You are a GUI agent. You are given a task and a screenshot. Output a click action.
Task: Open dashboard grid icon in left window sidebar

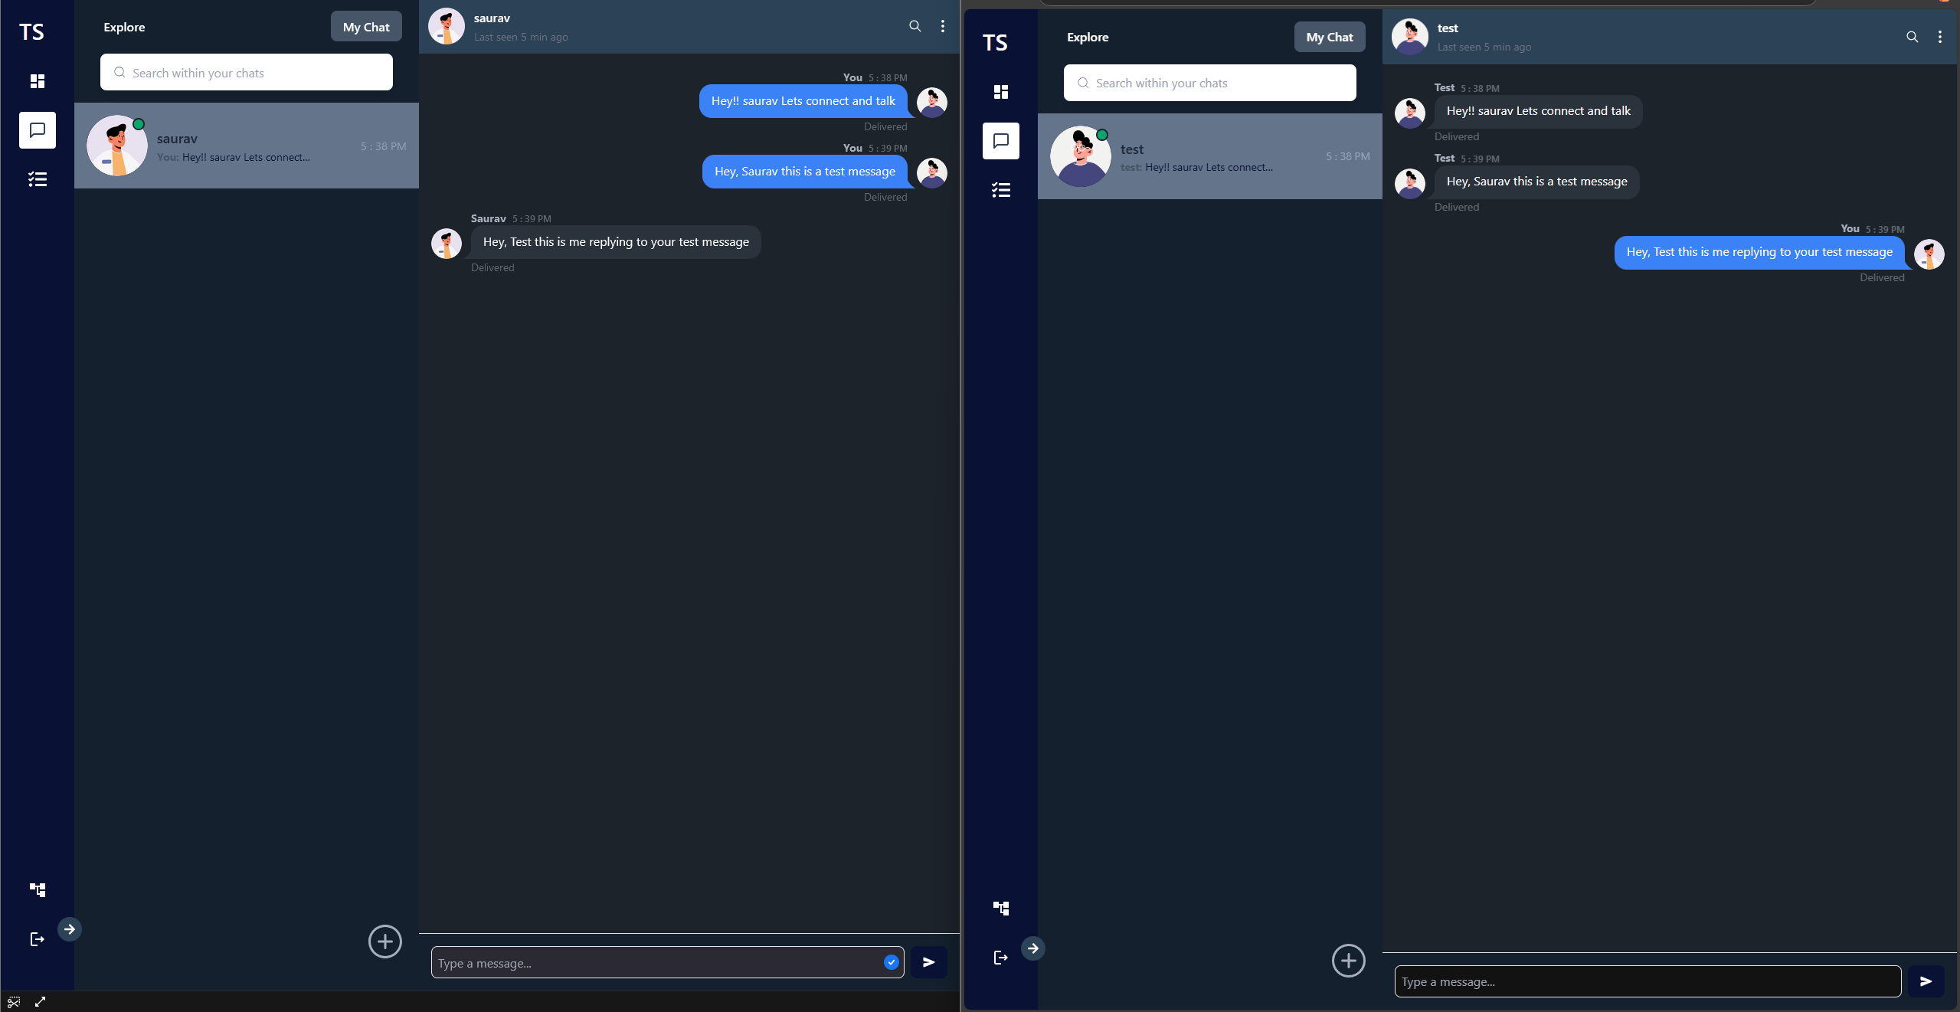coord(37,81)
